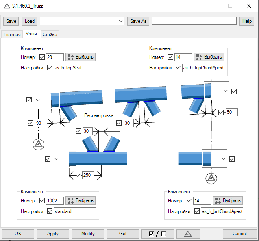Screen dimensions: 259x241
Task: Click Выбрать button beside as_h_topChordApex component
Action: (209, 57)
